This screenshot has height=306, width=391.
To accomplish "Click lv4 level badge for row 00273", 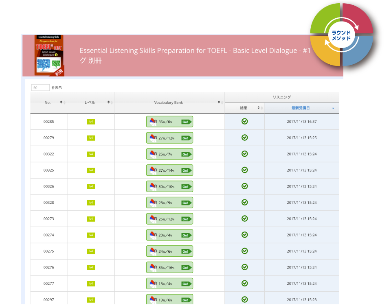I will click(91, 219).
